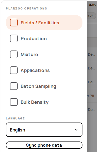Viewport: 97px width, 152px height.
Task: Open the Fields / Facilities menu item
Action: pos(44,23)
